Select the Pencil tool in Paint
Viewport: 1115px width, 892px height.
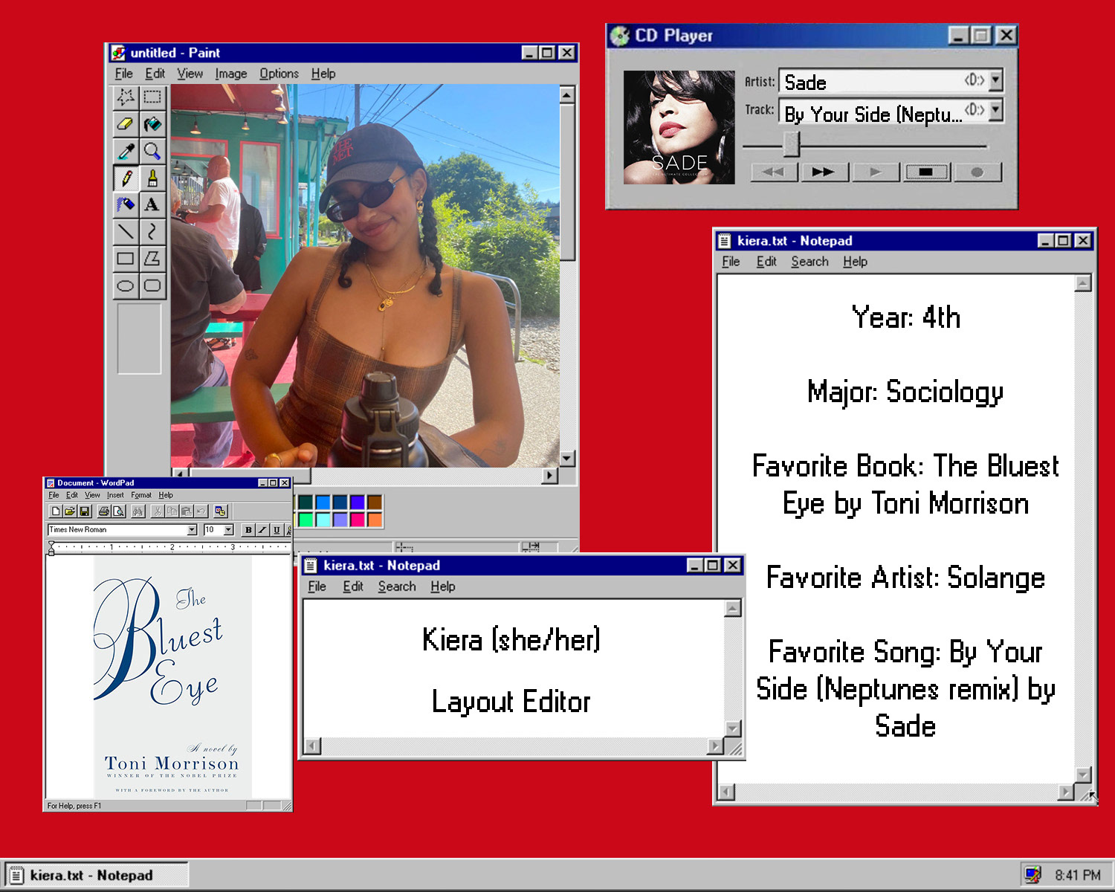coord(126,178)
